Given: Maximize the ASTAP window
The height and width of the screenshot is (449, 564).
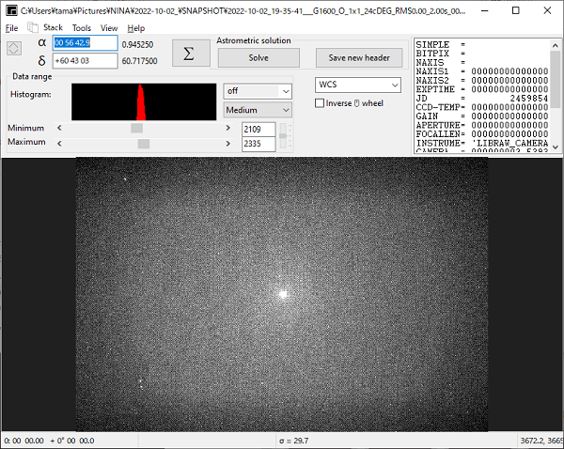Looking at the screenshot, I should coord(516,10).
